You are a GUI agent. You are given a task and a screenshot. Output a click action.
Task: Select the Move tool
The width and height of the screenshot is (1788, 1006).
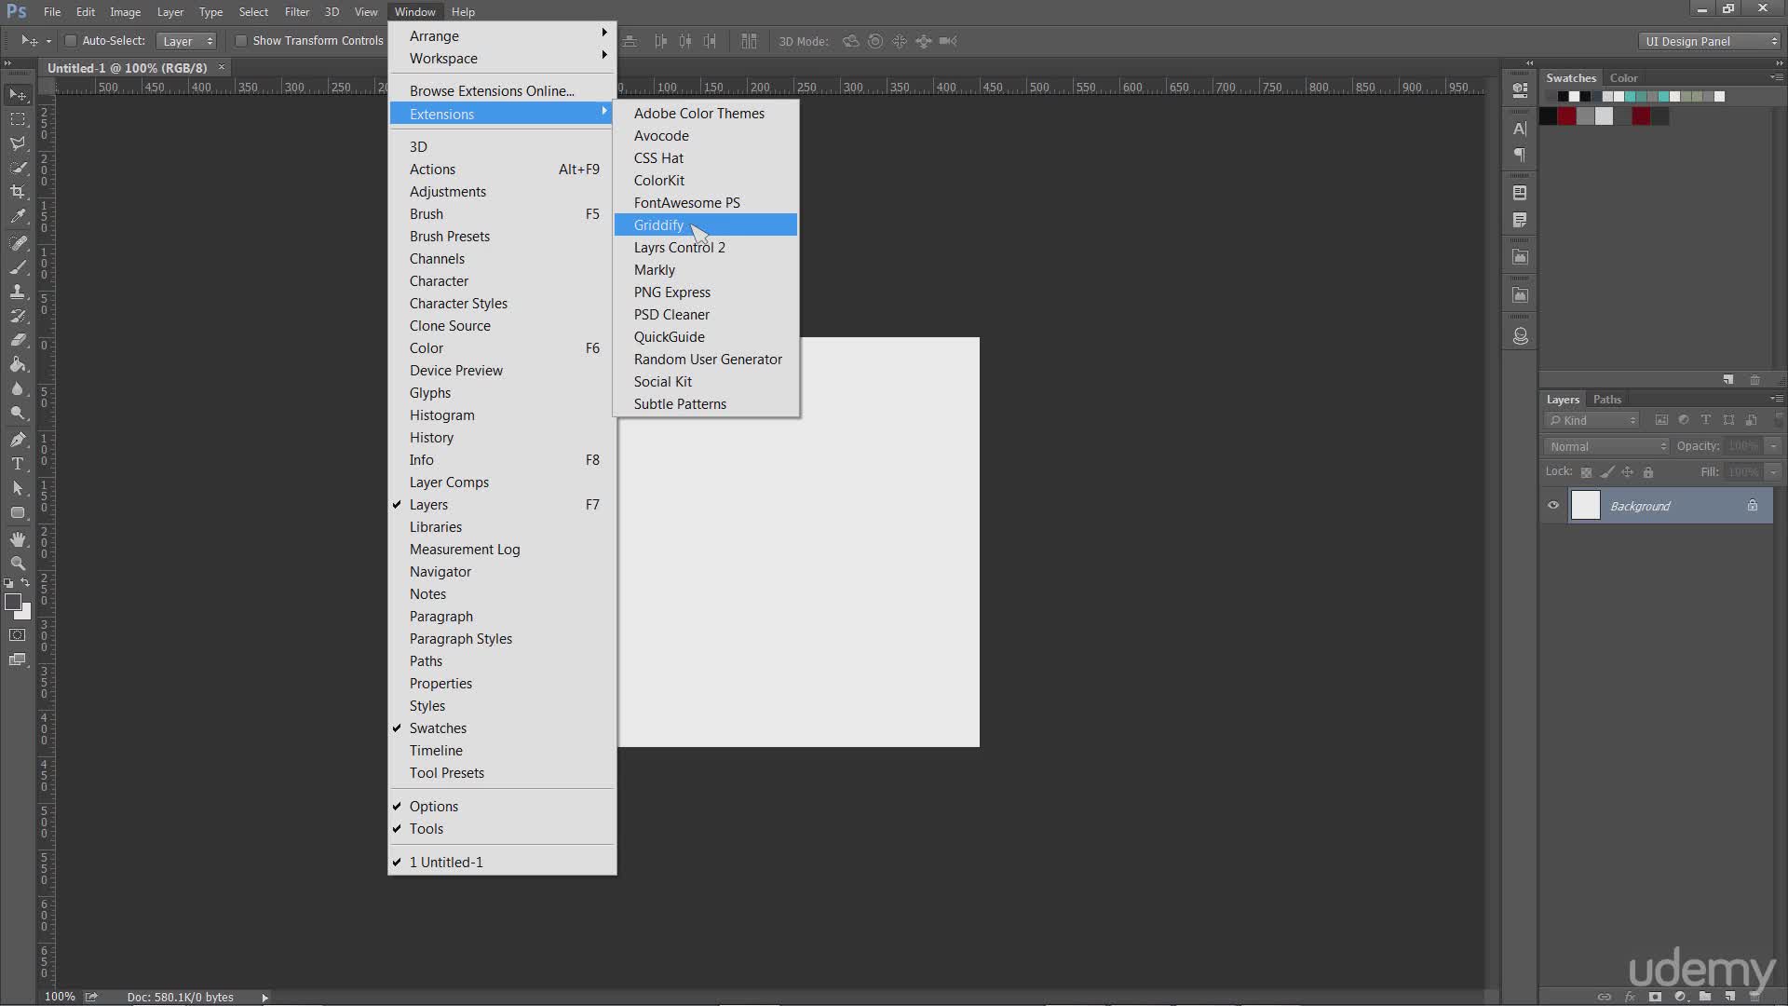pos(18,95)
